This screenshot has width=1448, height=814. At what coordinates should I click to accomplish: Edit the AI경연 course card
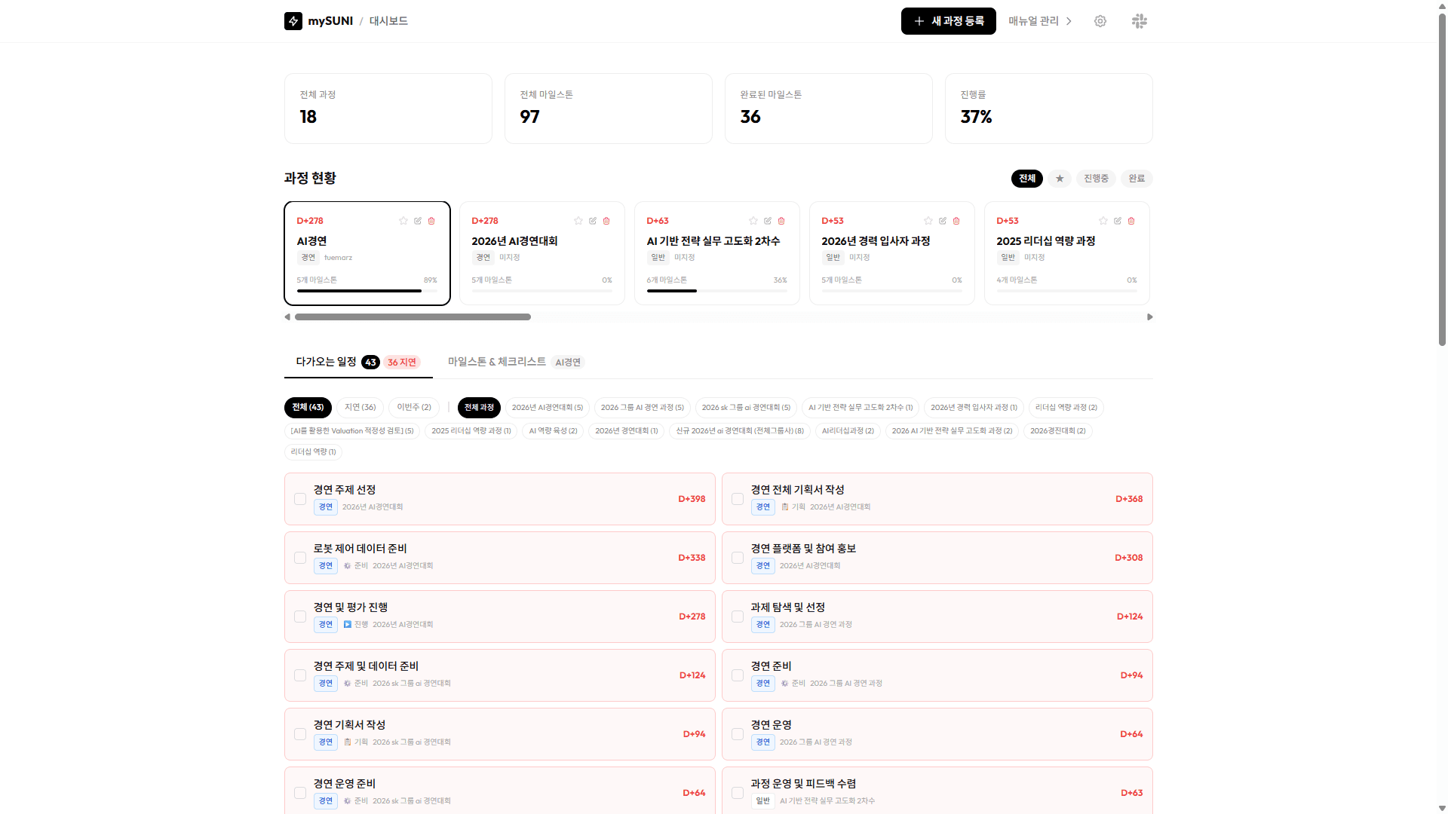(x=418, y=221)
